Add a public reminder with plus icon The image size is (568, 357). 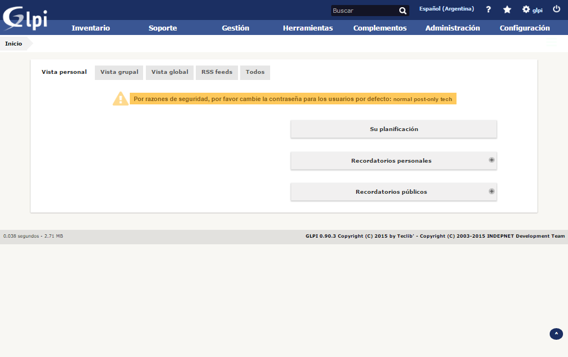click(x=491, y=191)
